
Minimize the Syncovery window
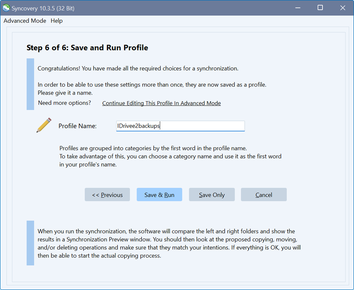[x=298, y=8]
